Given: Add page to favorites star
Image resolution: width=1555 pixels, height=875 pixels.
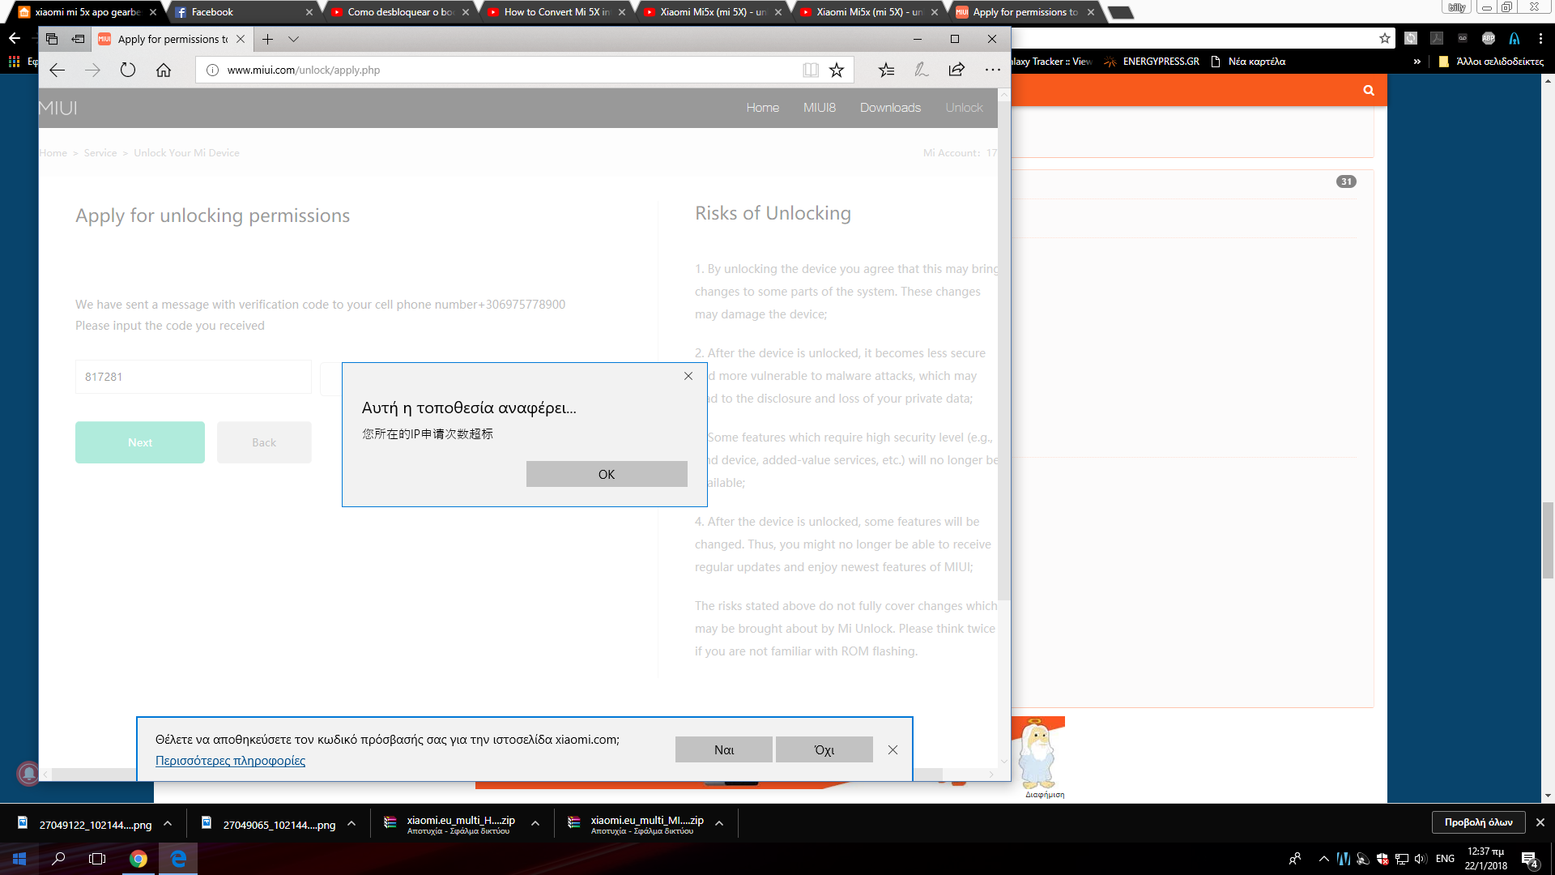Looking at the screenshot, I should click(x=837, y=70).
